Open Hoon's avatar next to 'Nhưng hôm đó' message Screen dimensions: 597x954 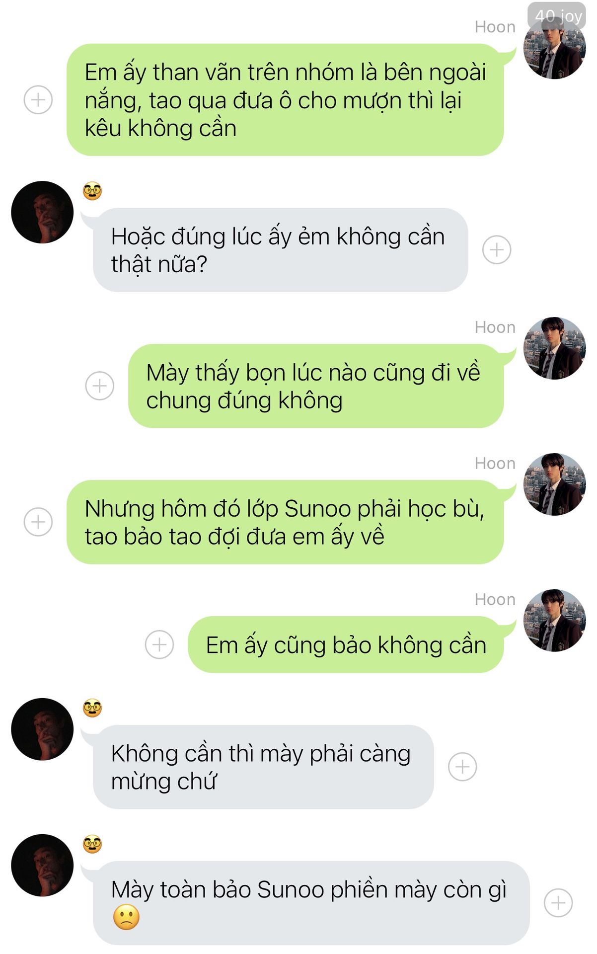point(554,484)
